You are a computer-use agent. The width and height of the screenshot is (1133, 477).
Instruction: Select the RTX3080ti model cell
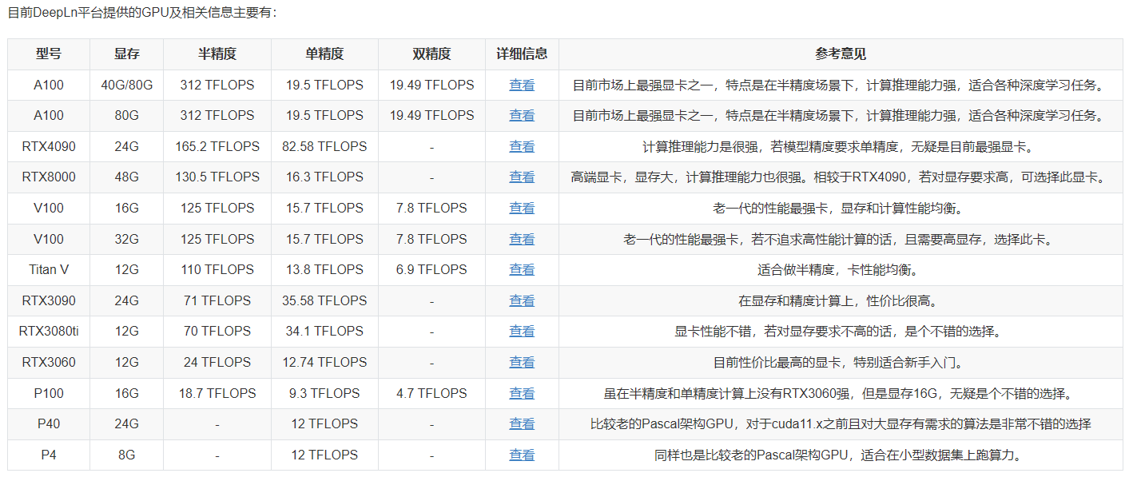[x=49, y=332]
